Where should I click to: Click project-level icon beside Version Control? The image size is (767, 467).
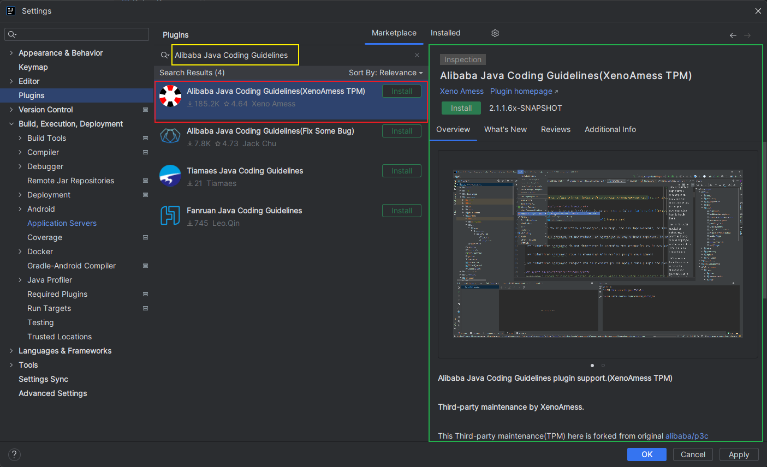coord(145,110)
